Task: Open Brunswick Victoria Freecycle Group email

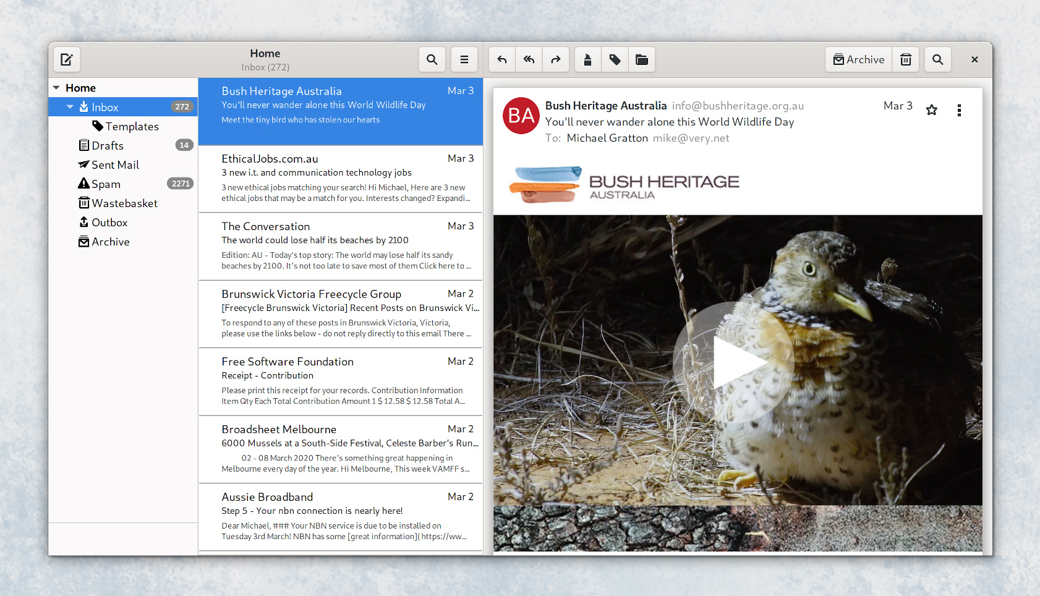Action: coord(341,314)
